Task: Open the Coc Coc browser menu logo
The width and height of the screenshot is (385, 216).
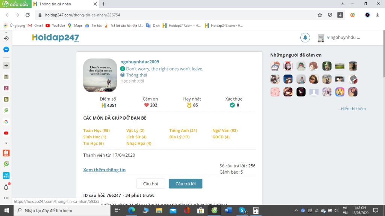Action: click(16, 4)
